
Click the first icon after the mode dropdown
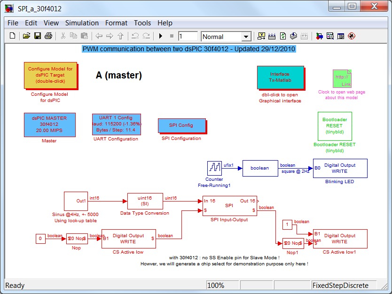(x=261, y=36)
